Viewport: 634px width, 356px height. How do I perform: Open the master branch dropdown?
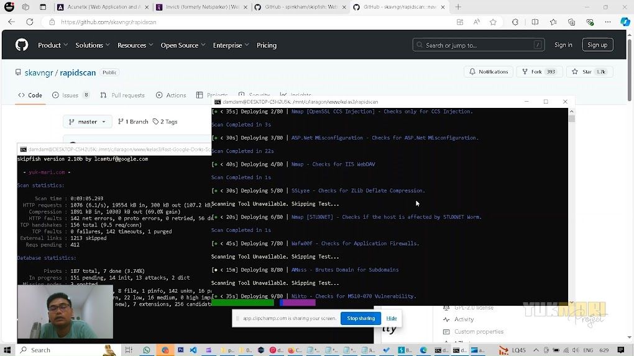coord(88,122)
